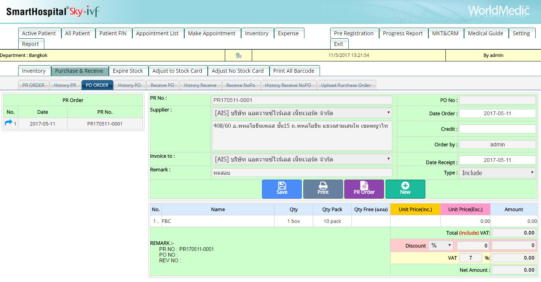Viewport: 541px width, 282px height.
Task: Click the Discount amount field
Action: point(514,246)
